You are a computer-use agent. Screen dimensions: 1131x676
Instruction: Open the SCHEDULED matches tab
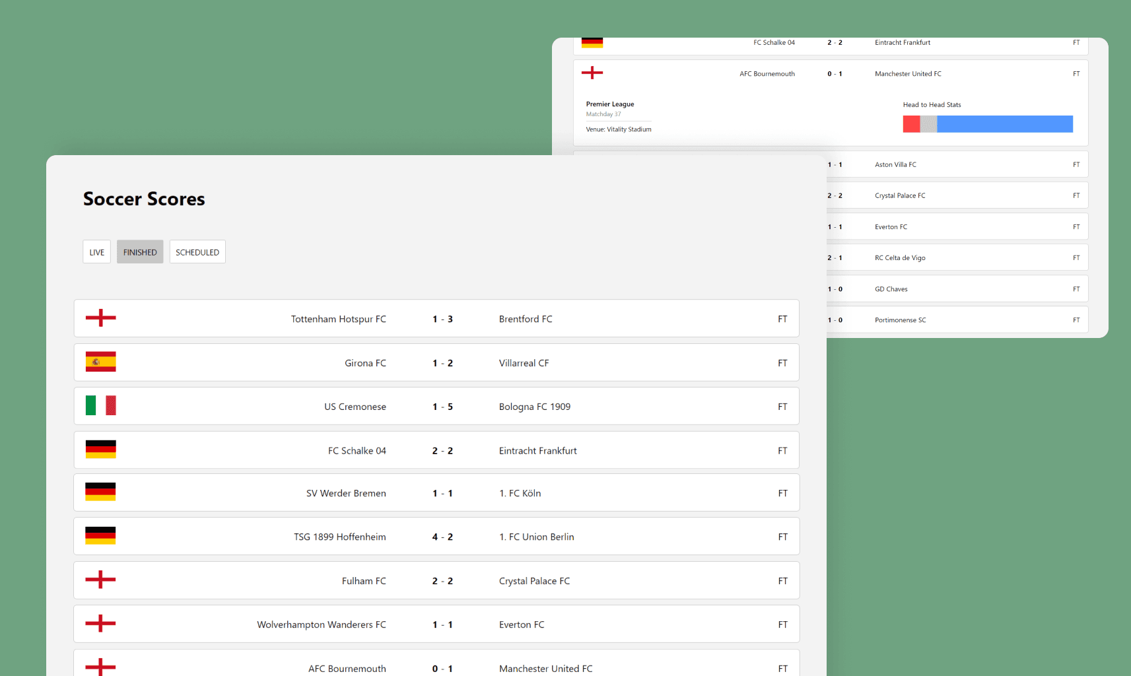point(197,252)
